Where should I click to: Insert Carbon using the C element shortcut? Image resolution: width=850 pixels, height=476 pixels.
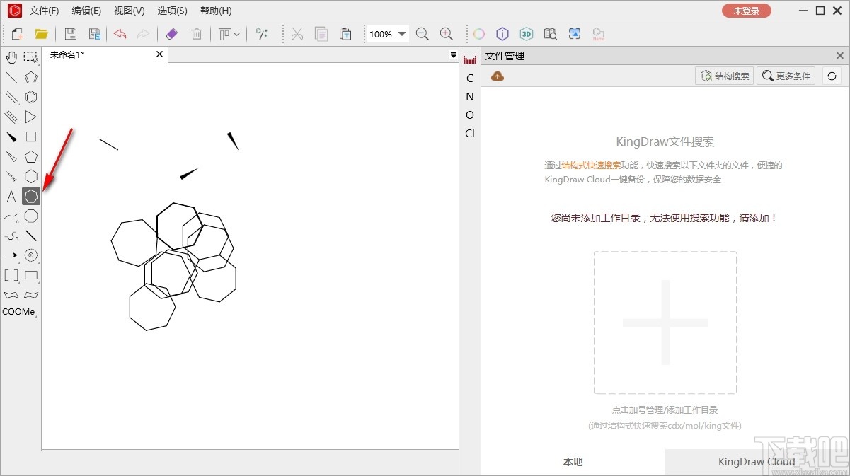click(469, 78)
